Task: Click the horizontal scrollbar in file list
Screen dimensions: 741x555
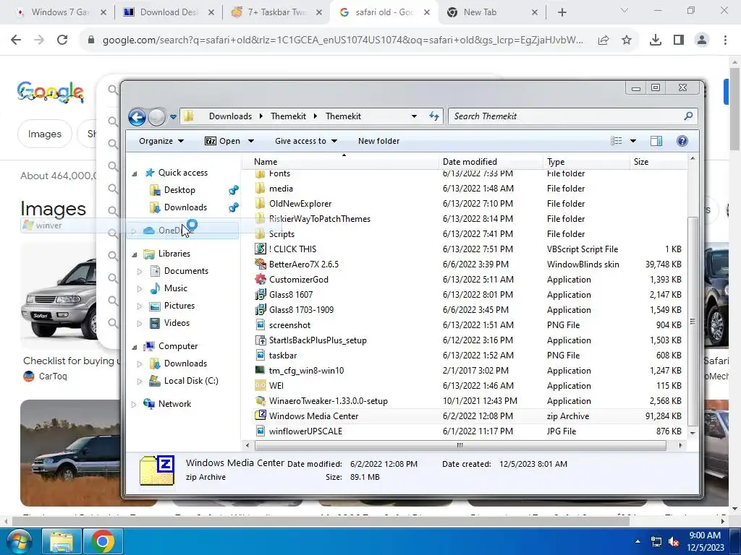Action: tap(460, 445)
